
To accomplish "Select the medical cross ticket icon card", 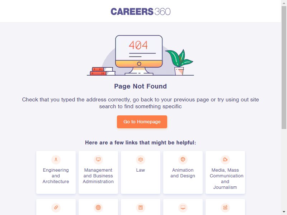I will pos(225,207).
